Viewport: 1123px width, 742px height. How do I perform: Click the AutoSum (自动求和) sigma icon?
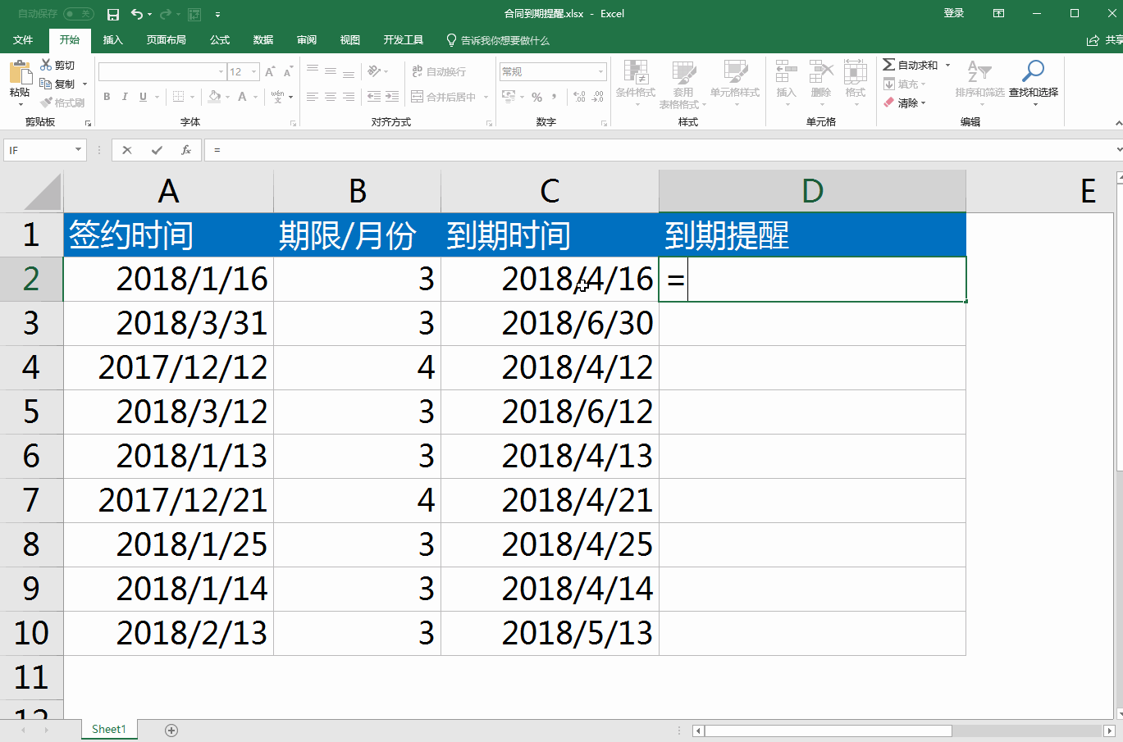pos(888,65)
